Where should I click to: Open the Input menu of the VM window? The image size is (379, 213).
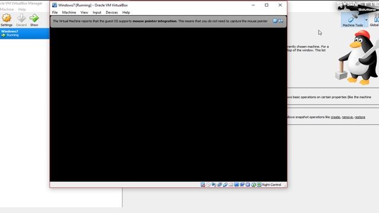pyautogui.click(x=97, y=12)
